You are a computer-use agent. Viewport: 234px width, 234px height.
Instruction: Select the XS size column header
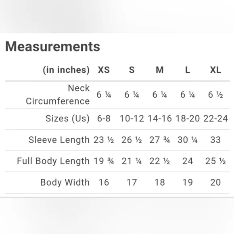point(104,70)
